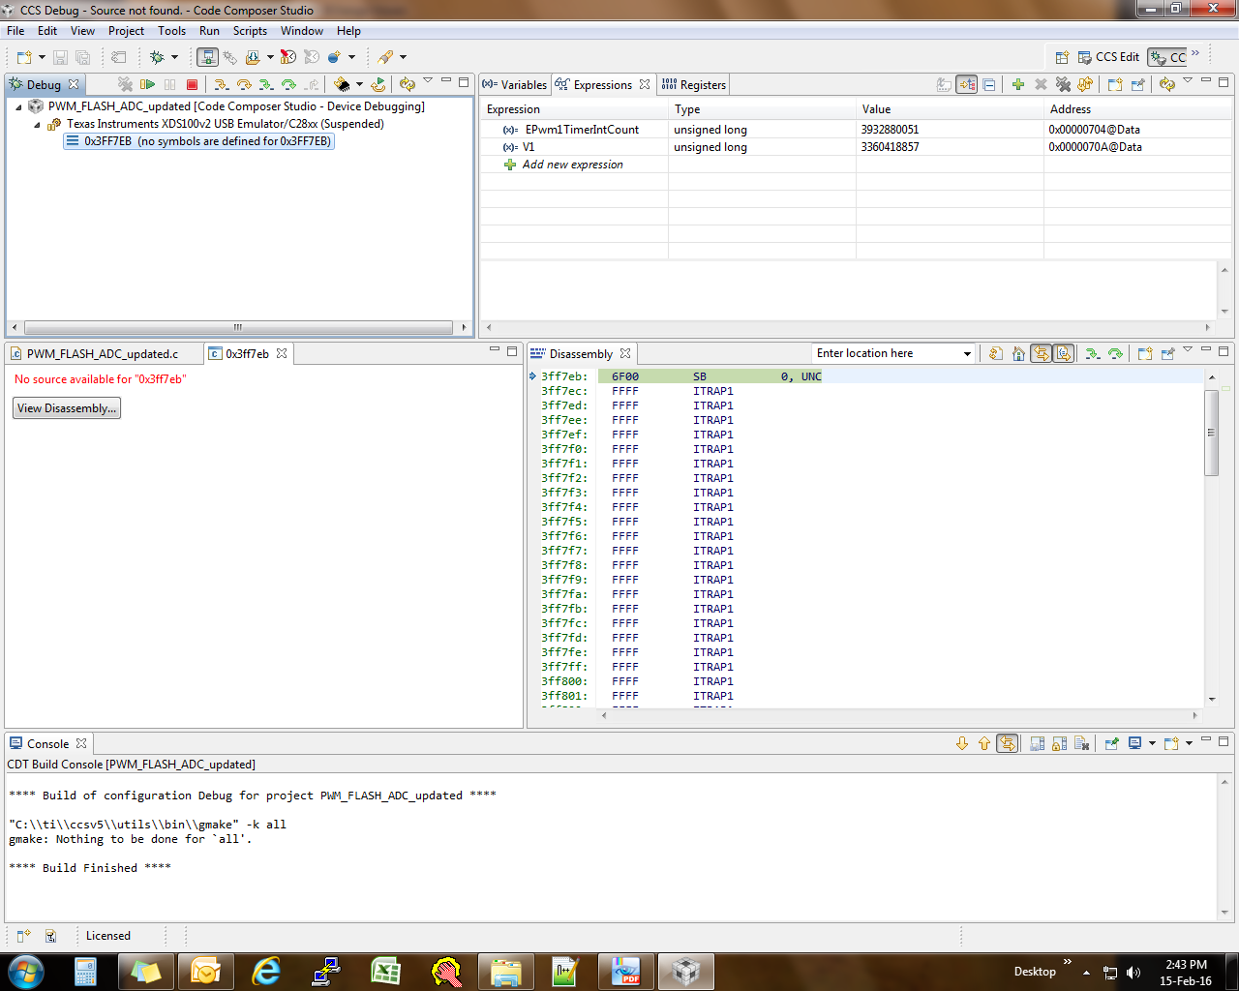Open the Enter location here combo box

[893, 353]
